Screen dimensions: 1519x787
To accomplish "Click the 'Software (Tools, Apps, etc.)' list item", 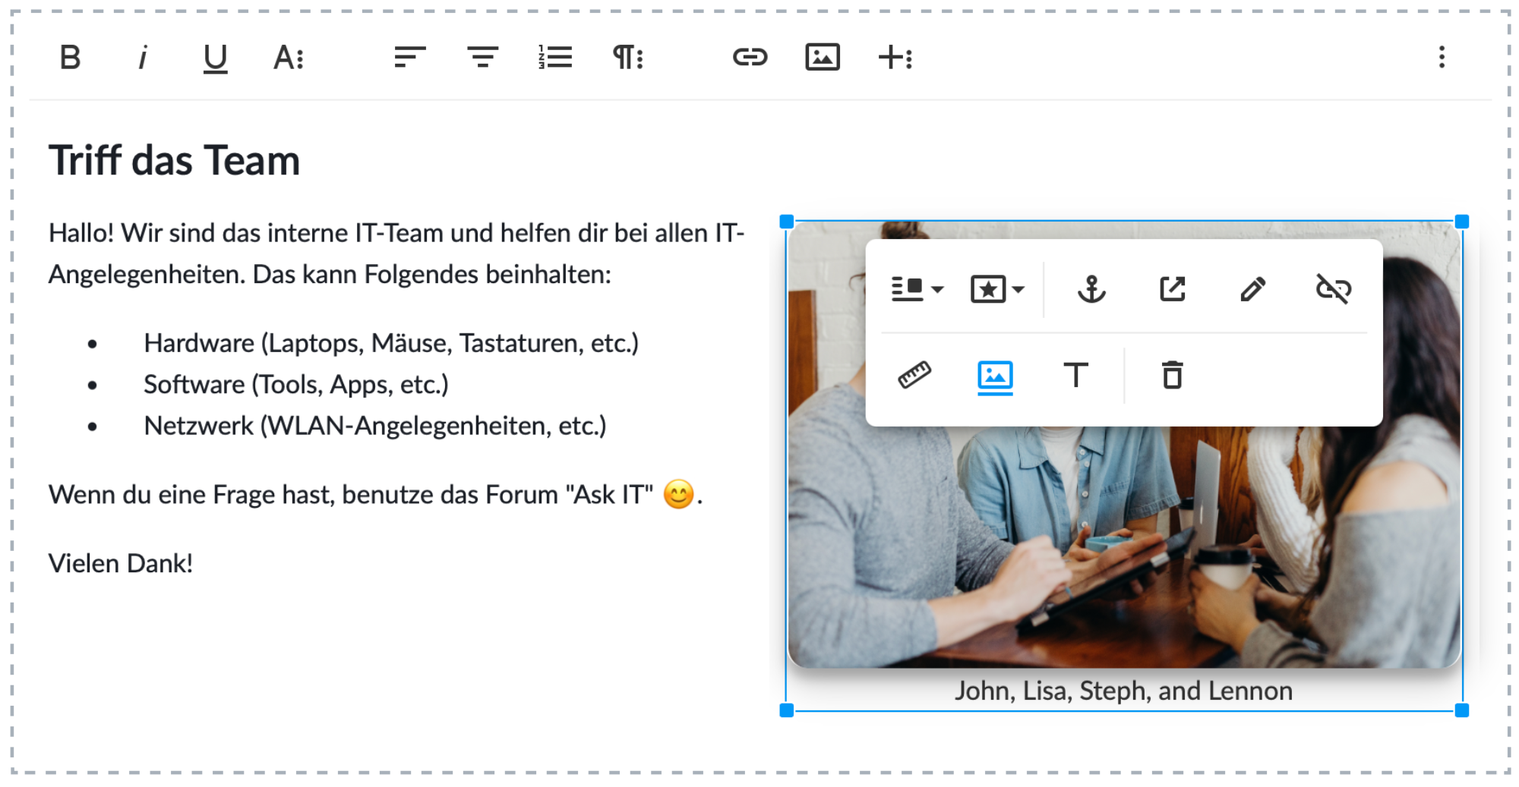I will [x=296, y=384].
